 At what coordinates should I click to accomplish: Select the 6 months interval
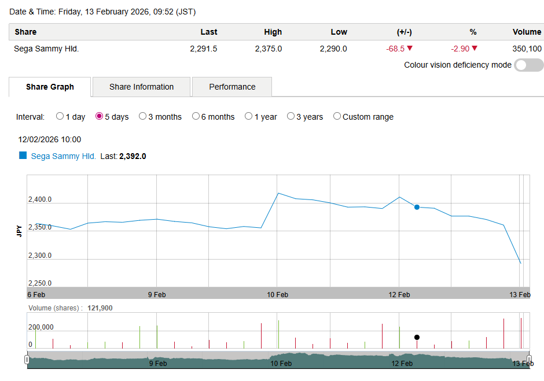pyautogui.click(x=196, y=116)
